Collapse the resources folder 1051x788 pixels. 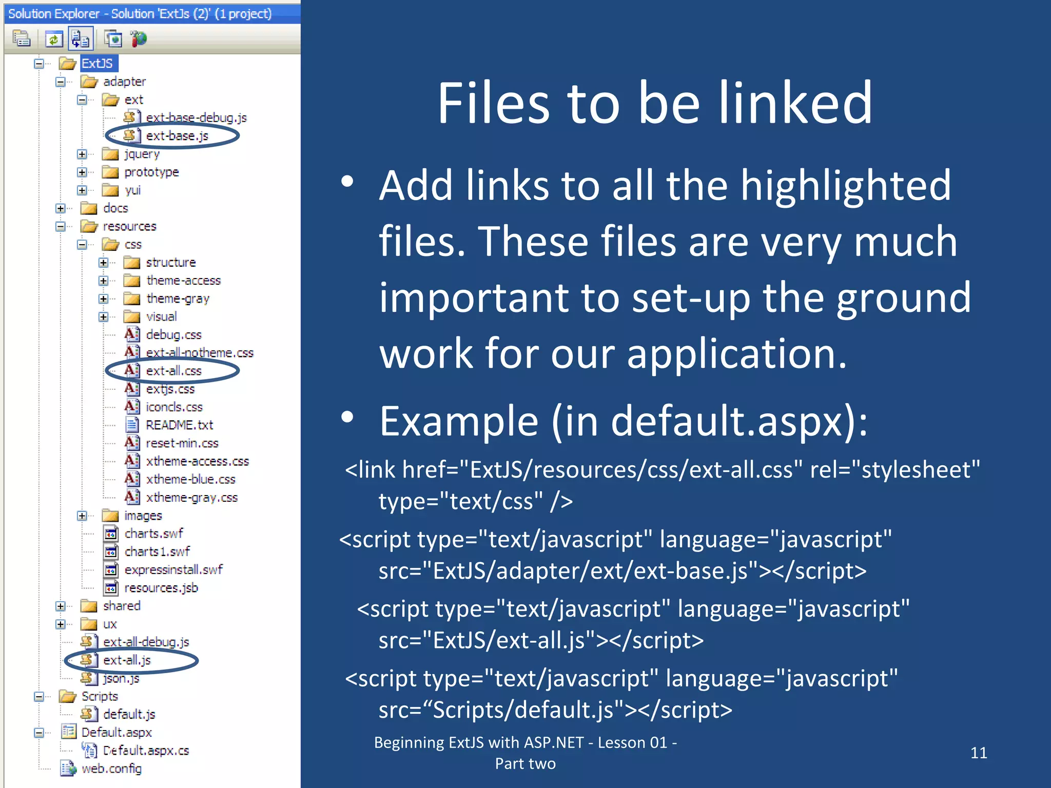61,226
